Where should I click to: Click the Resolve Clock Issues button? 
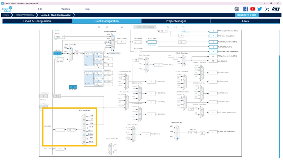click(145, 27)
